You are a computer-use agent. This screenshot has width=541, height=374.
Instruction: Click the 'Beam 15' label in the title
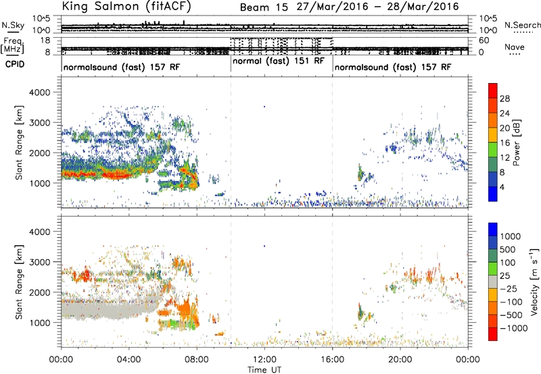coord(264,7)
